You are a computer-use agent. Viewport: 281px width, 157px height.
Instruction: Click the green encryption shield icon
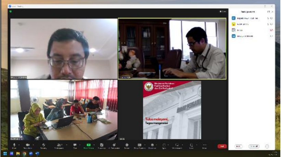tap(10, 11)
